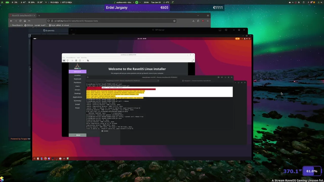Click About button in RaveOS installer

tap(77, 135)
